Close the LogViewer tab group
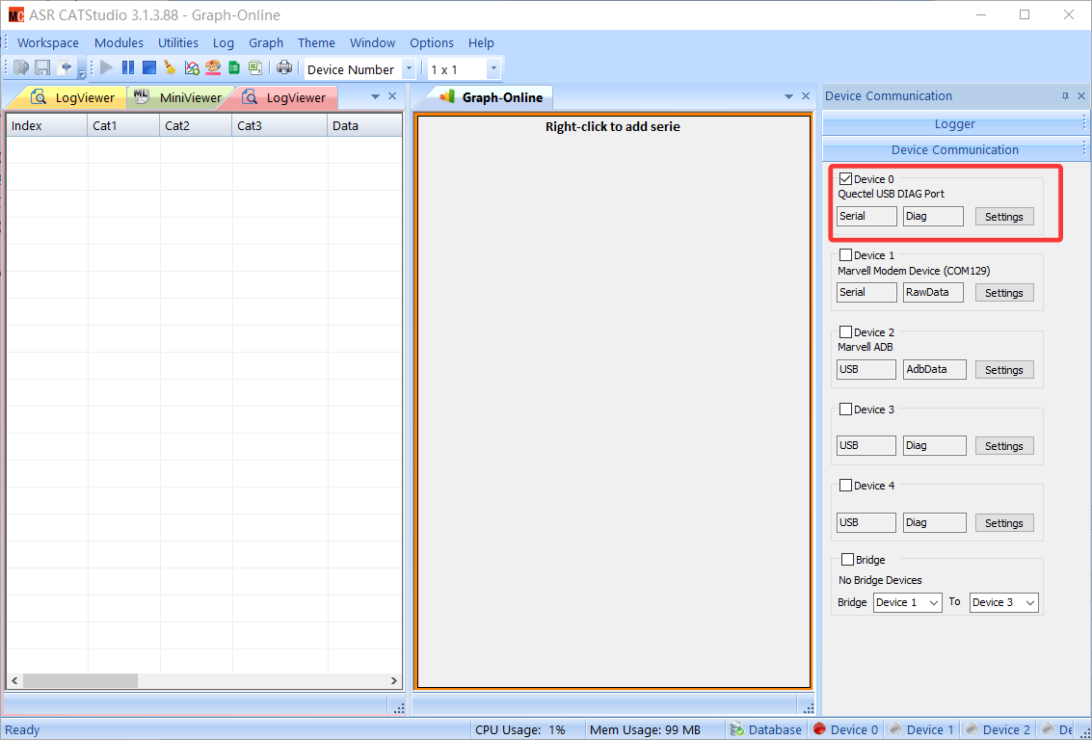 [392, 96]
